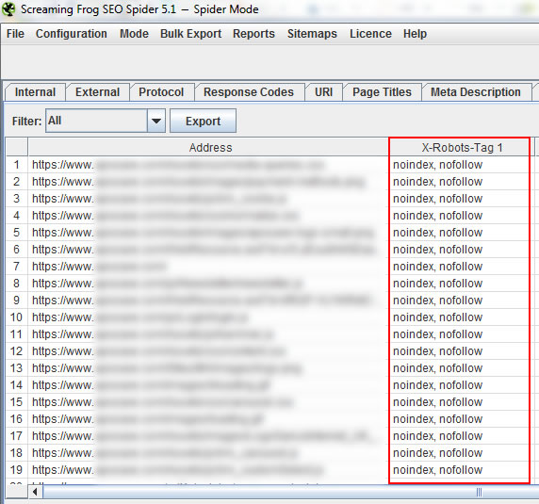Click the Export button
539x504 pixels.
click(203, 121)
